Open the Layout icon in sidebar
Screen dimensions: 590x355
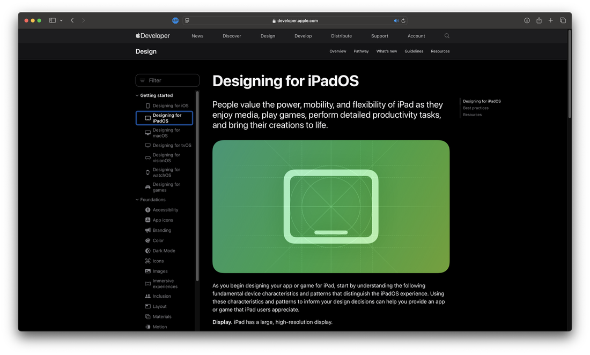coord(147,306)
